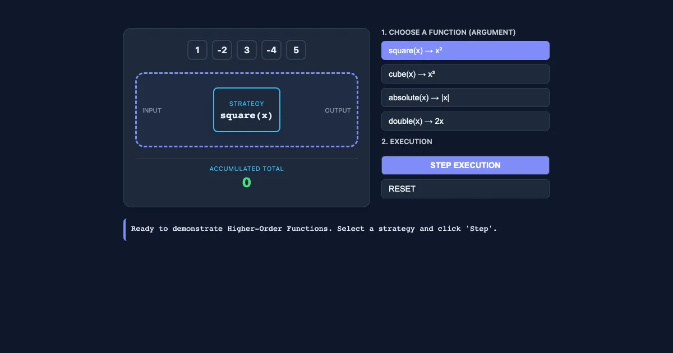Click the input value 1 box

197,50
